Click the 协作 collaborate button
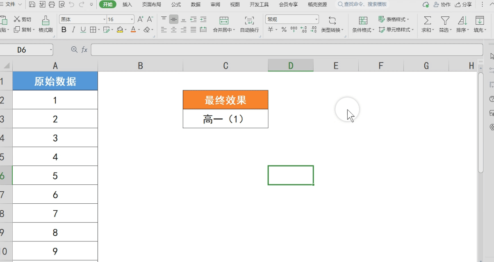494x262 pixels. coord(442,5)
